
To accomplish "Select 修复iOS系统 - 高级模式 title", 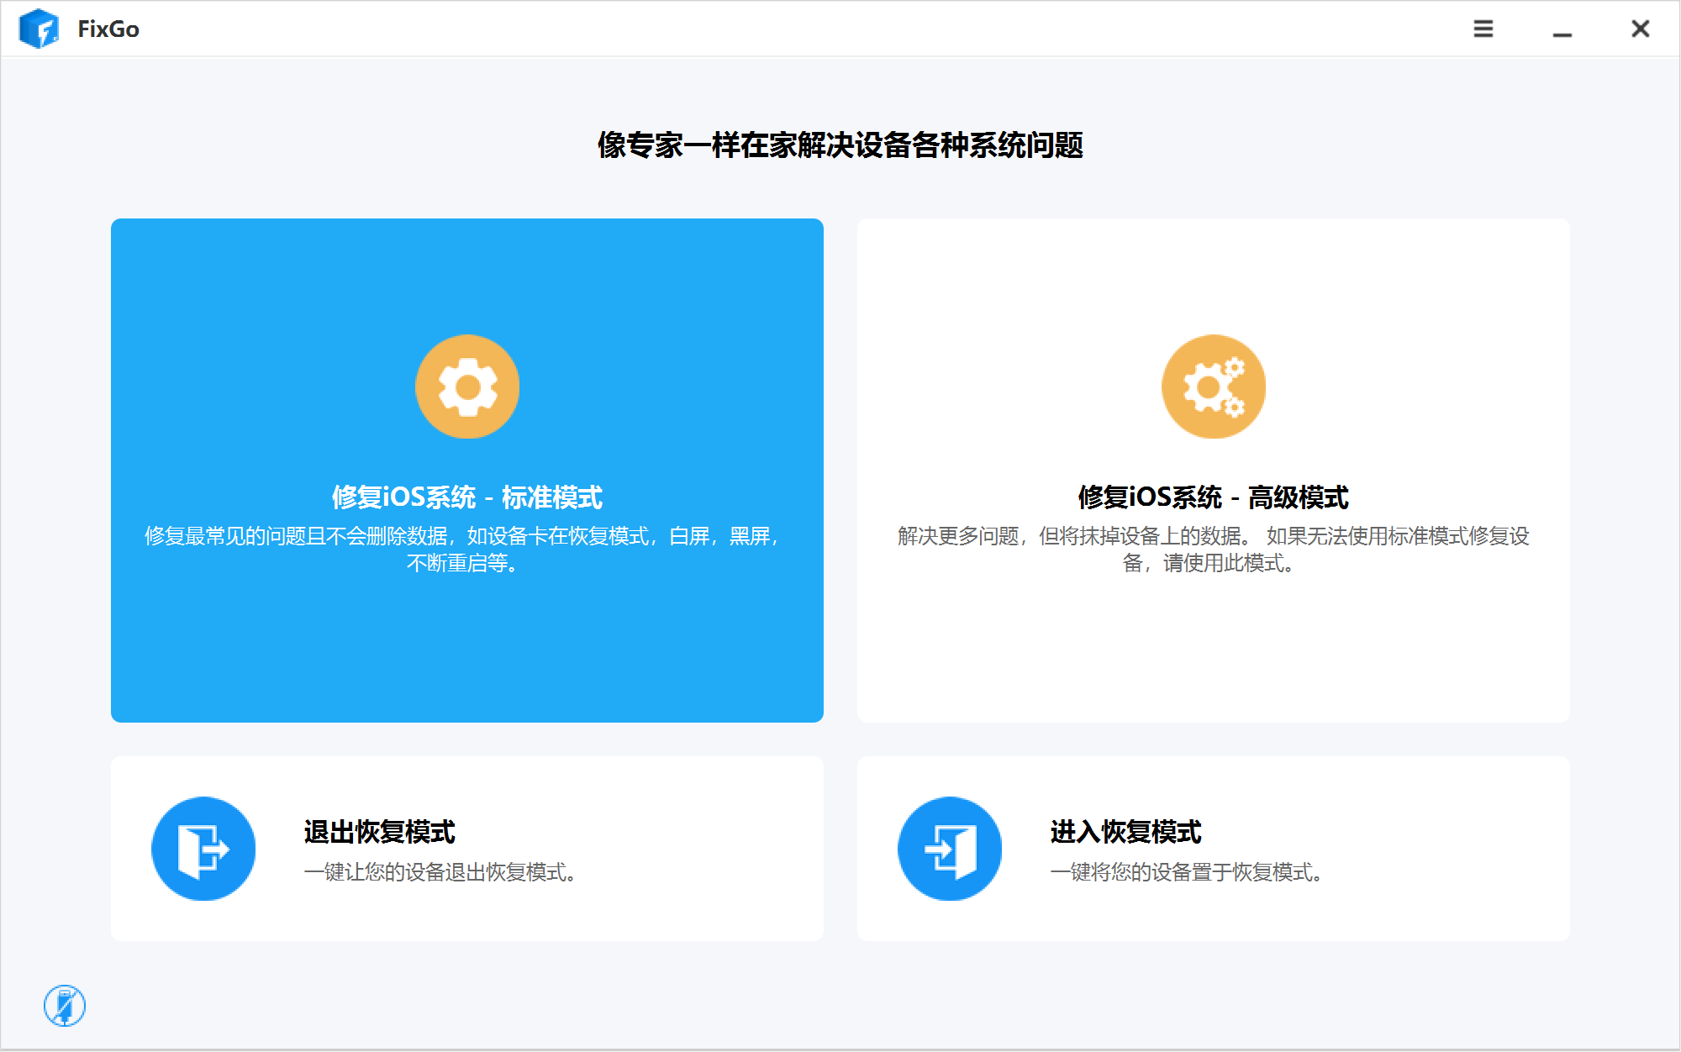I will click(x=1214, y=497).
